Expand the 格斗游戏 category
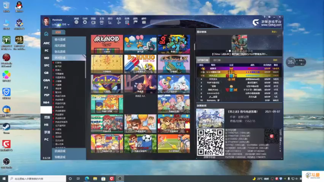Viewport: 324px width, 182px height. pos(69,39)
